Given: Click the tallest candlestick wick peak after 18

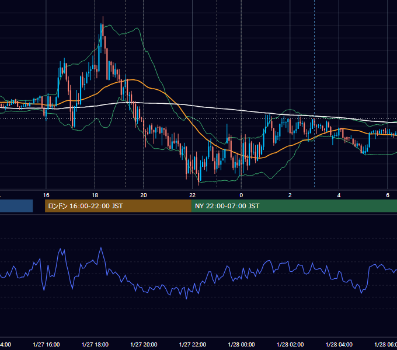Looking at the screenshot, I should coord(103,17).
